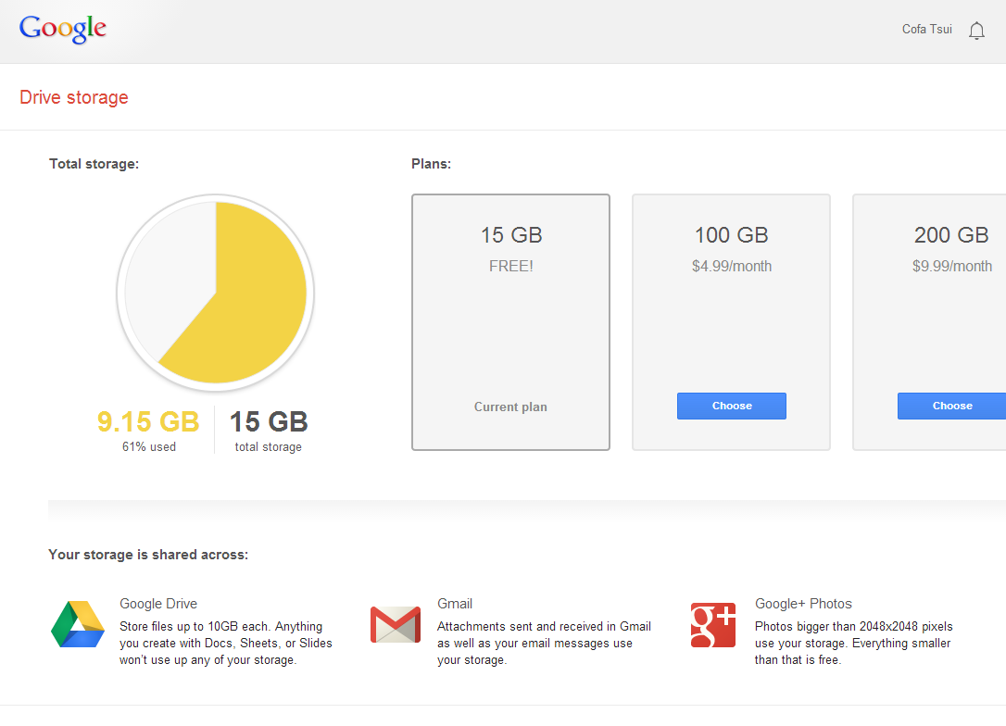Click the Gmail envelope icon
Image resolution: width=1006 pixels, height=726 pixels.
tap(396, 624)
